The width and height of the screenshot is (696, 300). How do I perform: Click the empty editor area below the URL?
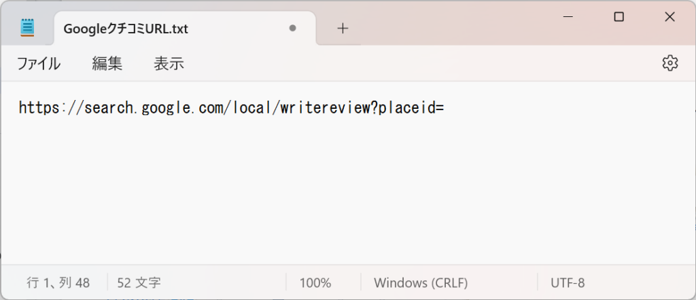pyautogui.click(x=346, y=191)
